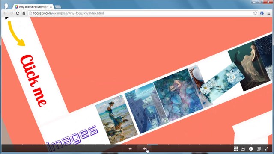Bookmark this page with the star icon
Image resolution: width=274 pixels, height=154 pixels.
255,13
